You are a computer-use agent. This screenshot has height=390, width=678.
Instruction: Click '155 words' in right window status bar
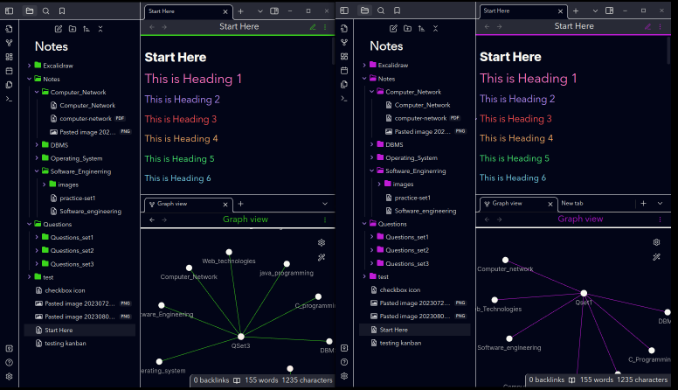click(597, 380)
